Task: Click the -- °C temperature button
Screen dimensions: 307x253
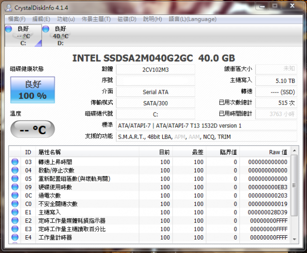Action: pos(33,129)
